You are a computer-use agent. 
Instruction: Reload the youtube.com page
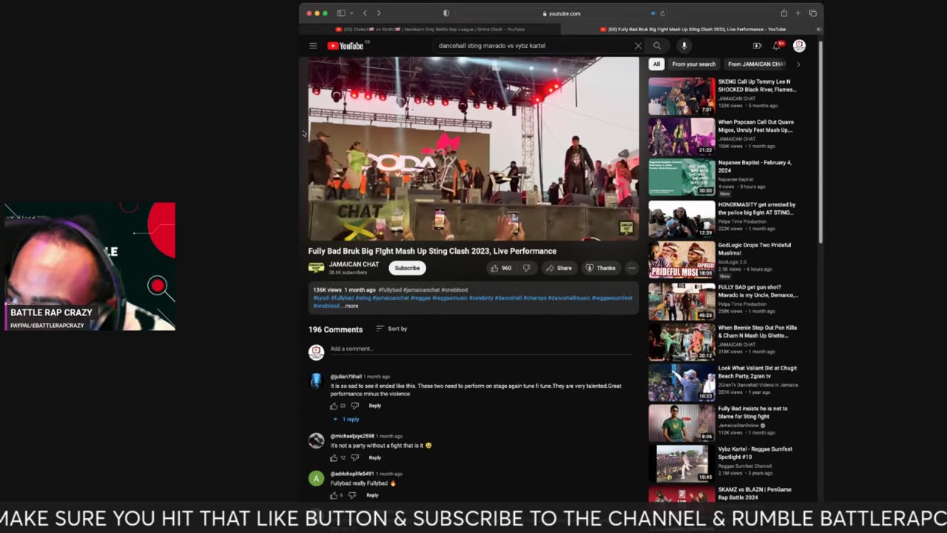point(662,13)
